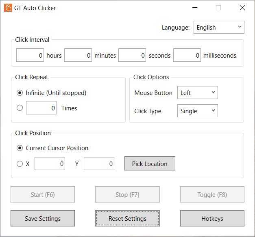
Task: Click the Language: label text
Action: pyautogui.click(x=176, y=28)
